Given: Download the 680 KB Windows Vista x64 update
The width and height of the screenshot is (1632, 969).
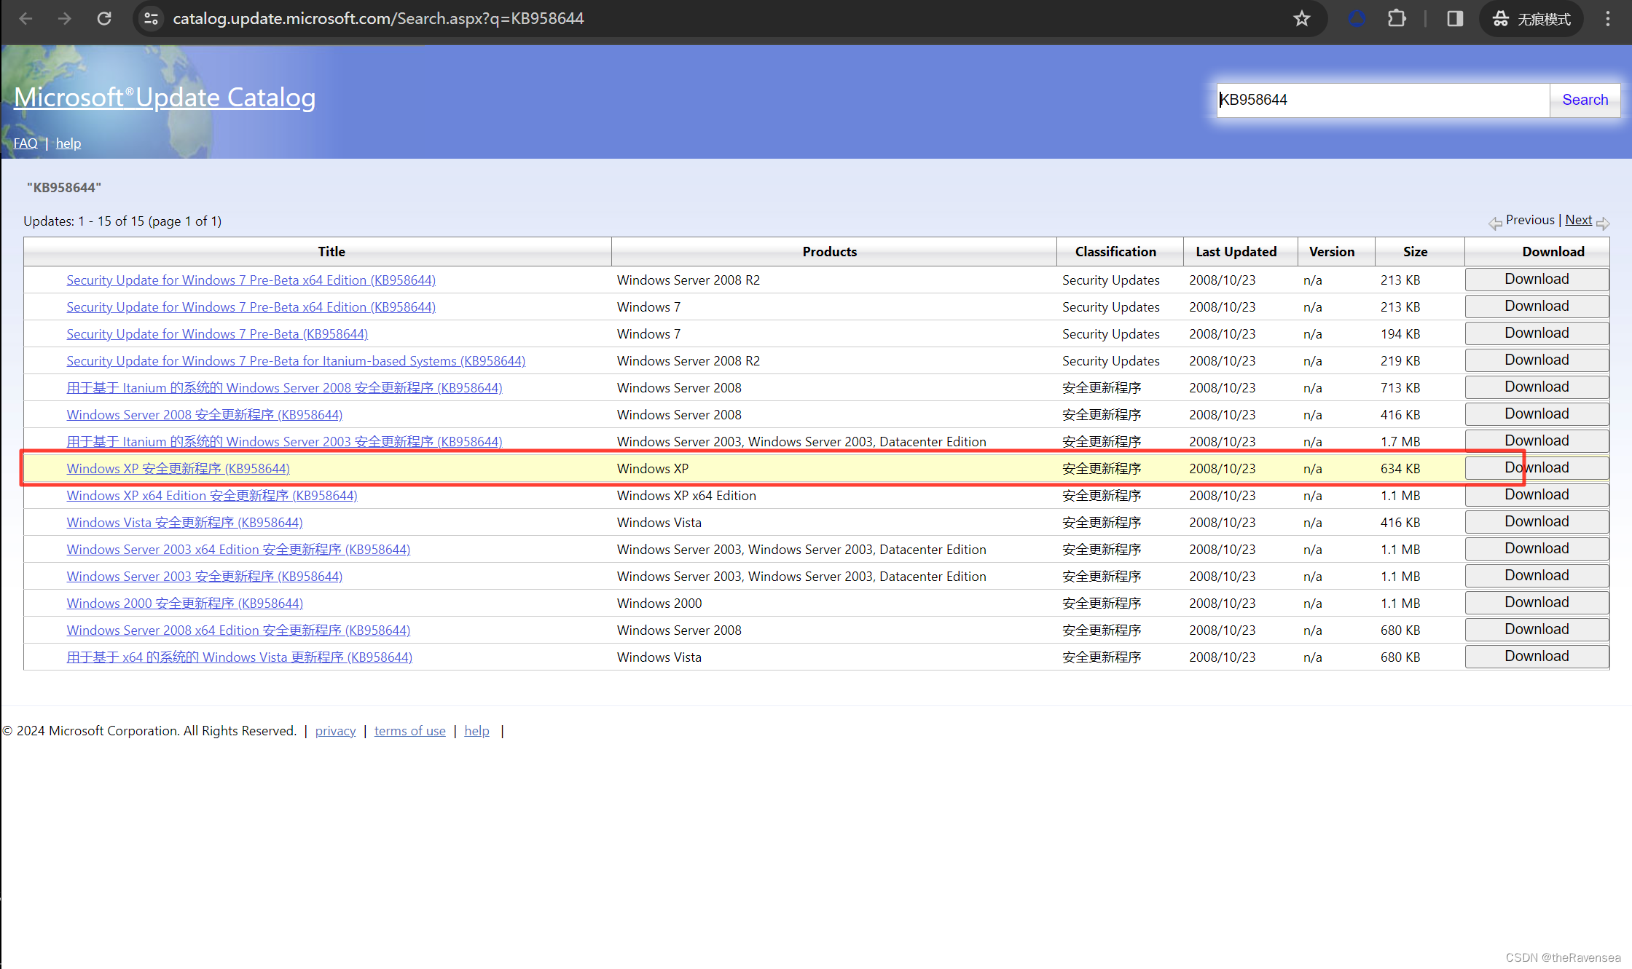Looking at the screenshot, I should pyautogui.click(x=1537, y=657).
